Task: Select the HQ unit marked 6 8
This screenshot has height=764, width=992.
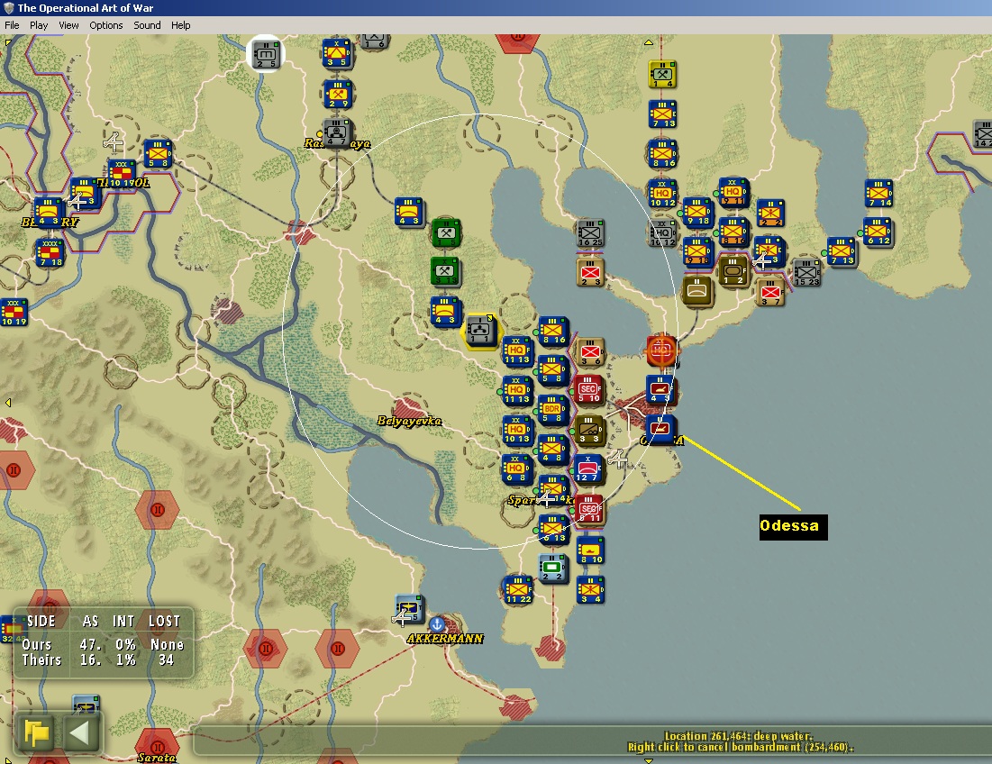Action: 516,468
